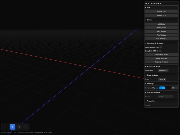Select the S scale tool button
Screen dimensions: 180x135
pos(19,127)
